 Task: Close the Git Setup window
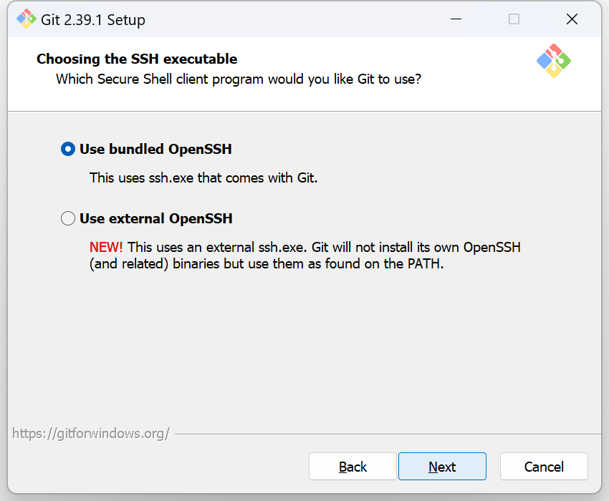(x=572, y=19)
